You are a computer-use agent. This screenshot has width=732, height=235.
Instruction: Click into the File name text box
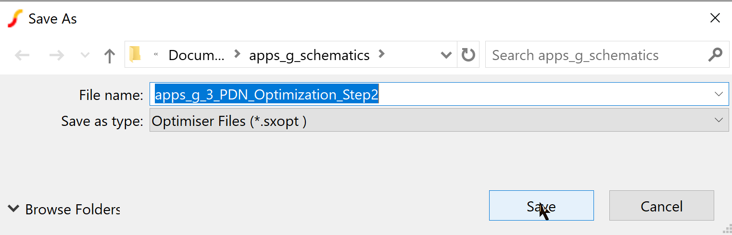click(529, 95)
